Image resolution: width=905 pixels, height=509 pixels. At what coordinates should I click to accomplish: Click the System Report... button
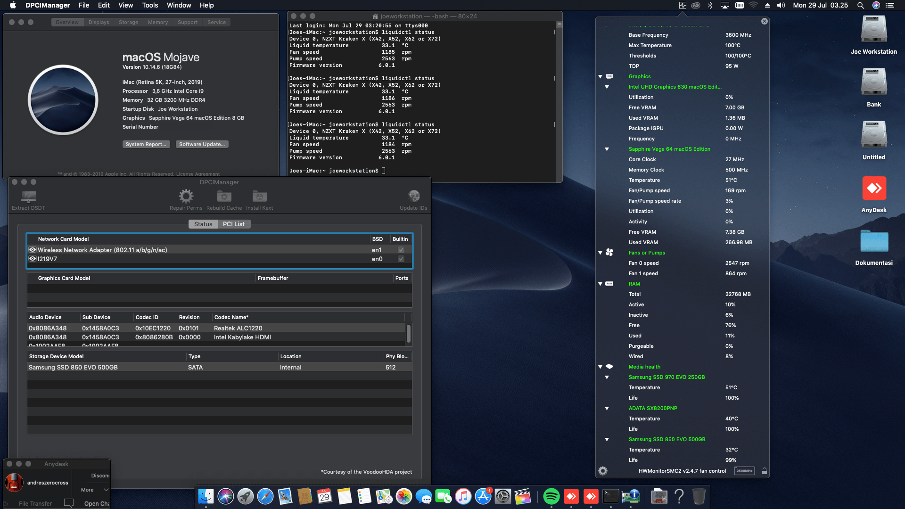[146, 144]
